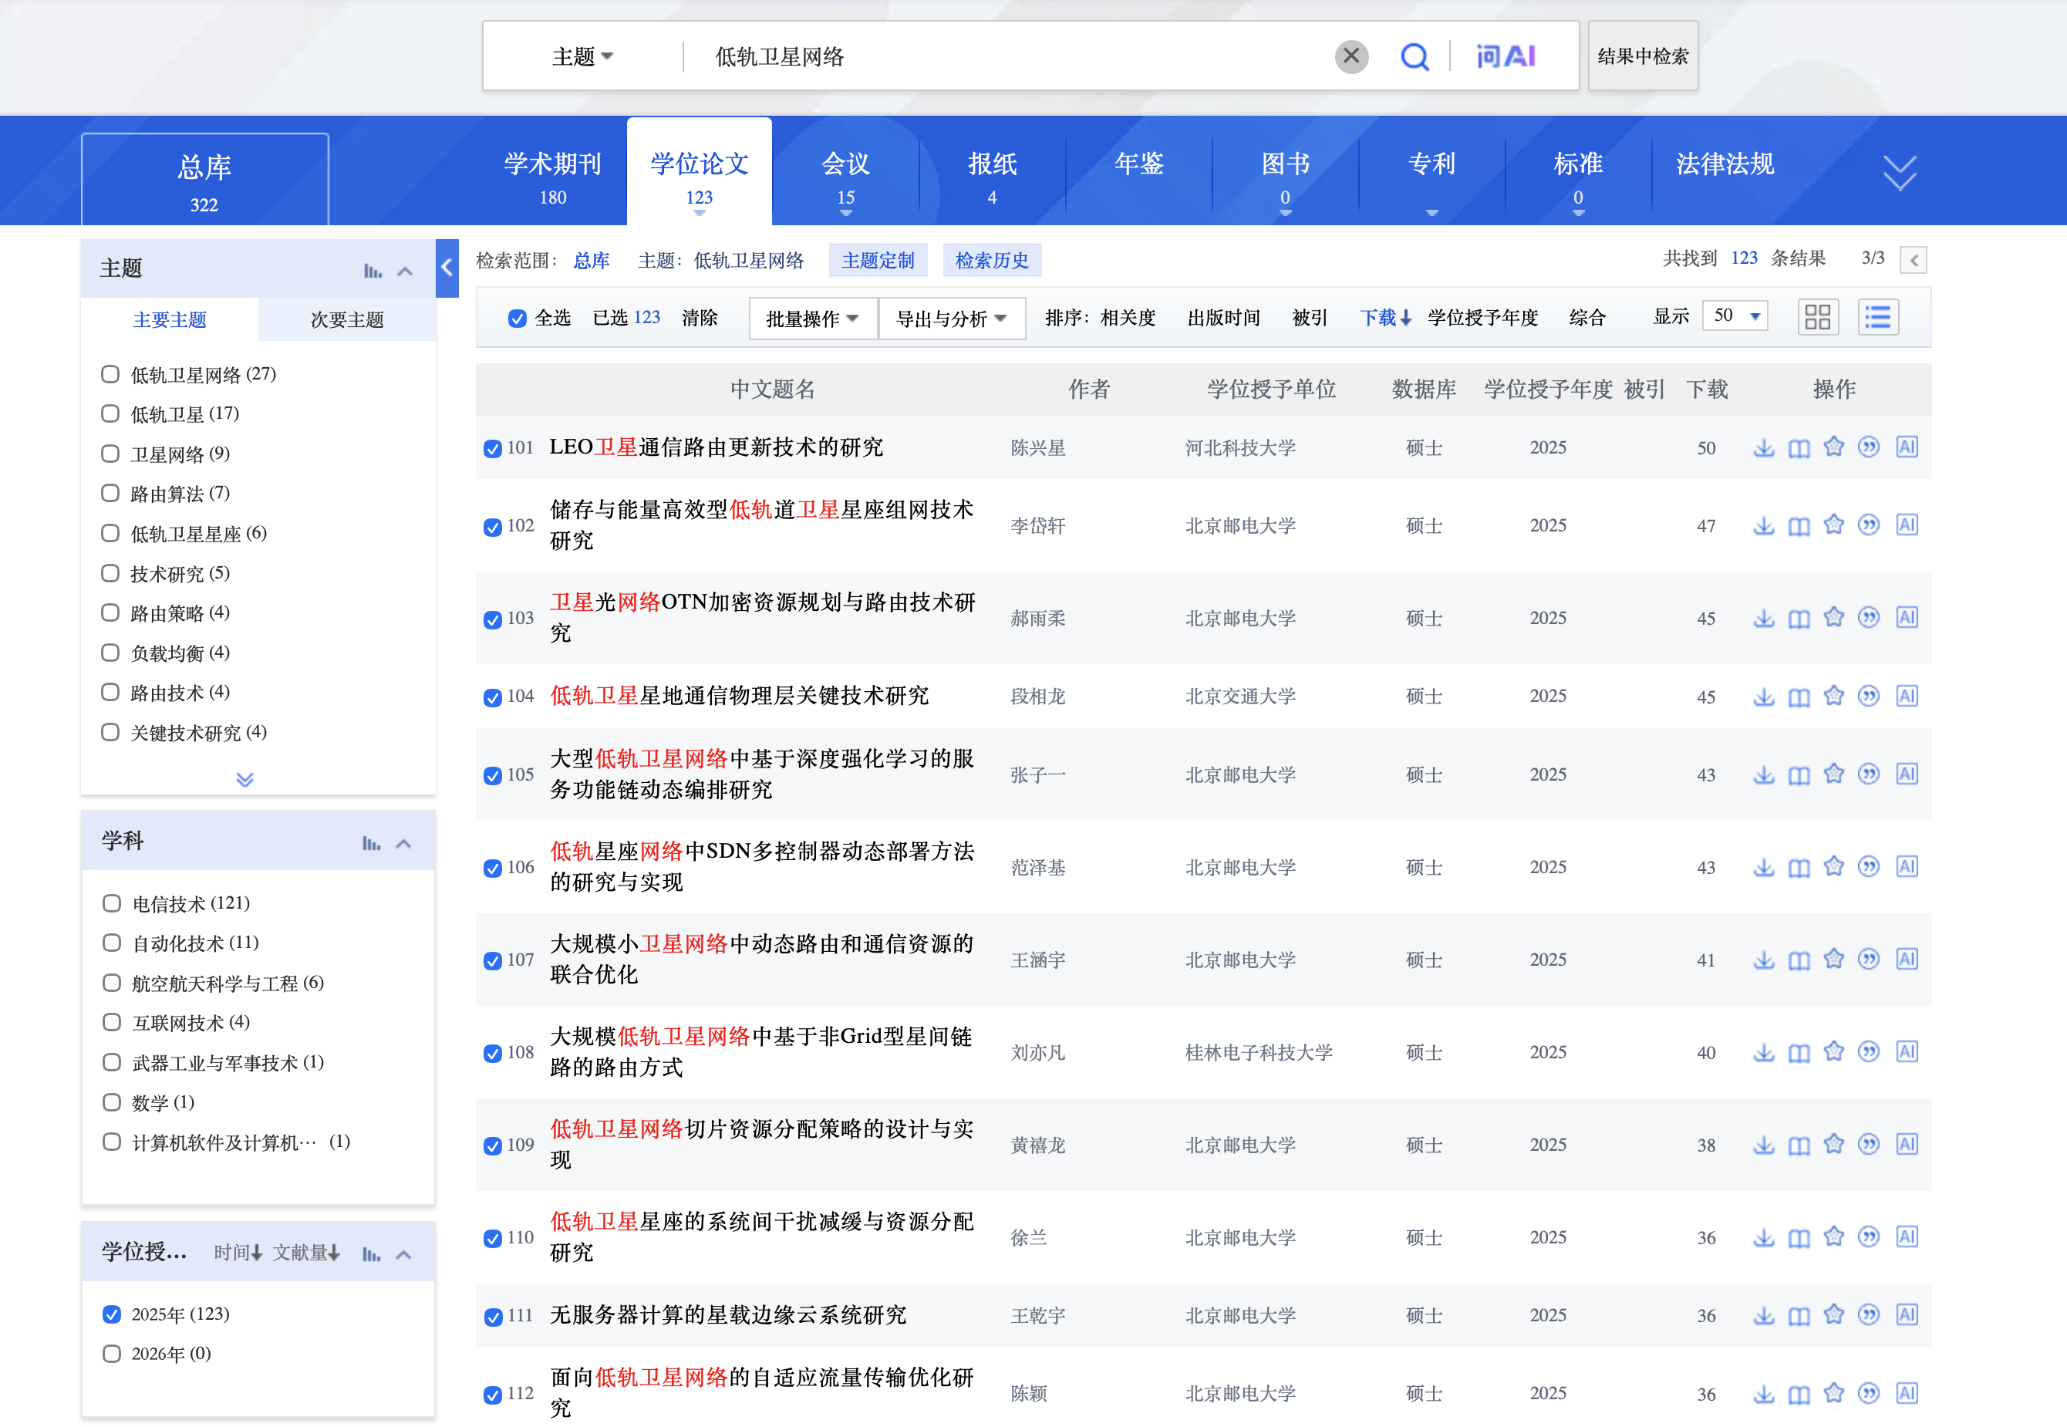2067x1427 pixels.
Task: Download the thesis in row 101
Action: 1763,447
